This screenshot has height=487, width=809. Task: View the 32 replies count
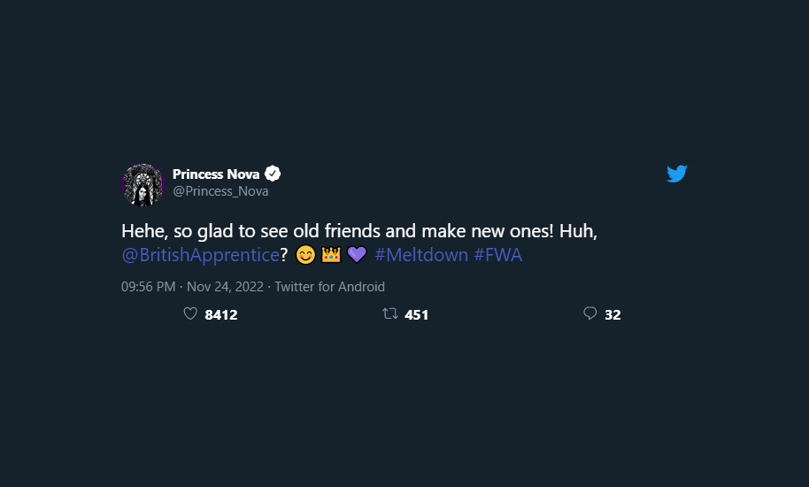pyautogui.click(x=613, y=314)
